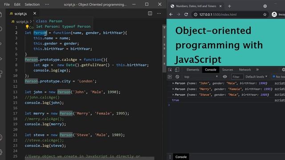Image resolution: width=285 pixels, height=160 pixels.
Task: Click the 'No Issues' indicator in DevTools
Action: (278, 77)
